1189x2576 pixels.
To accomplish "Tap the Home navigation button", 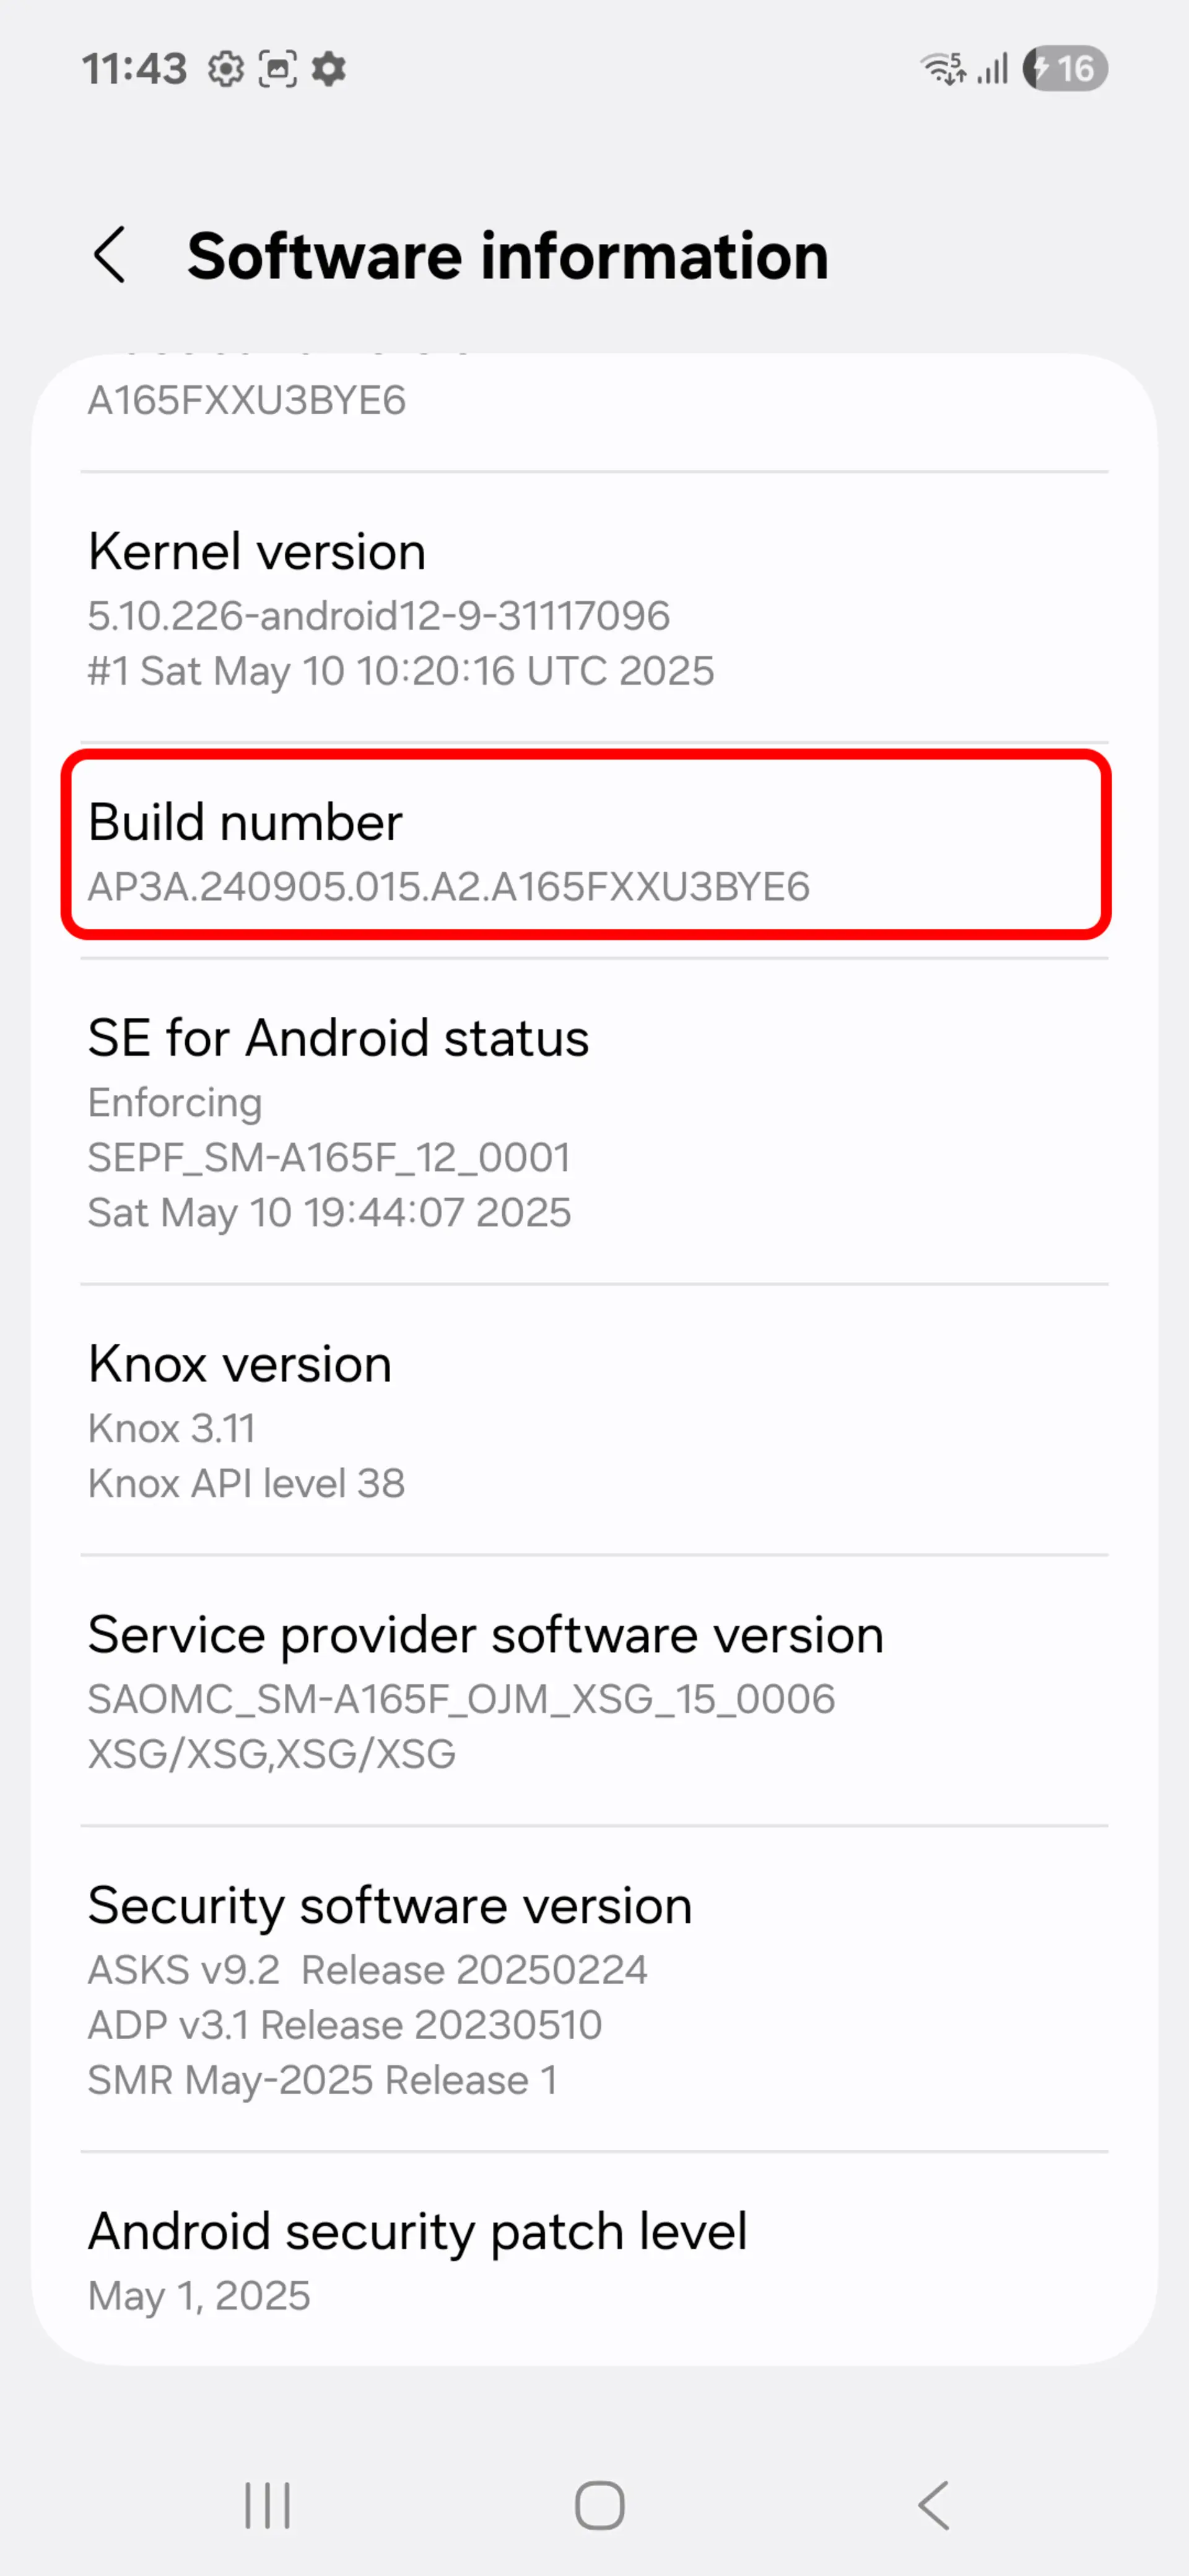I will point(599,2505).
